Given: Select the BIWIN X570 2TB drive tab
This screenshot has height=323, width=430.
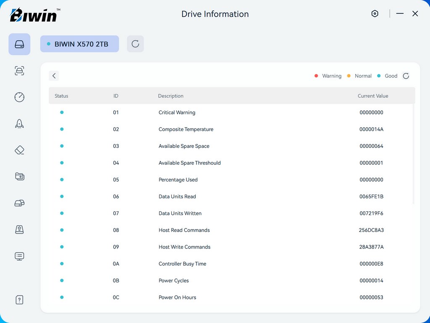Looking at the screenshot, I should (79, 44).
